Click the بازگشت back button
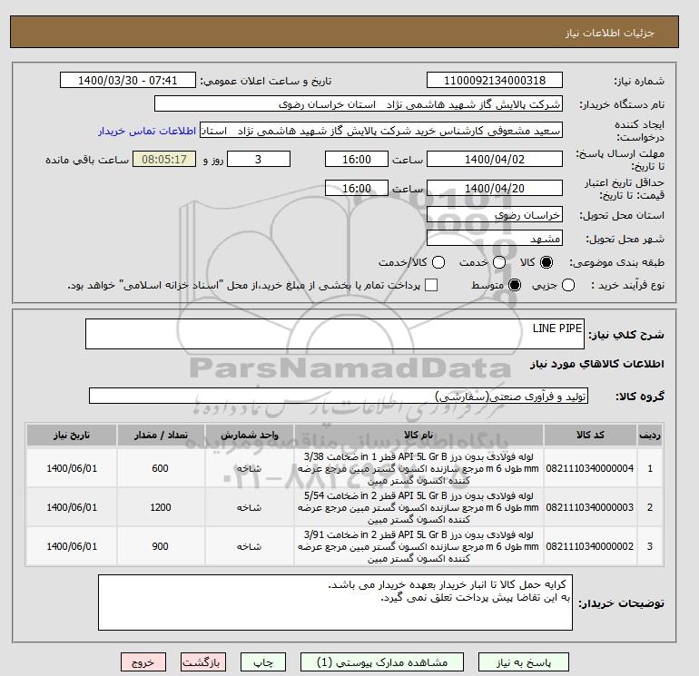Screen dimensions: 699x676 tap(202, 662)
